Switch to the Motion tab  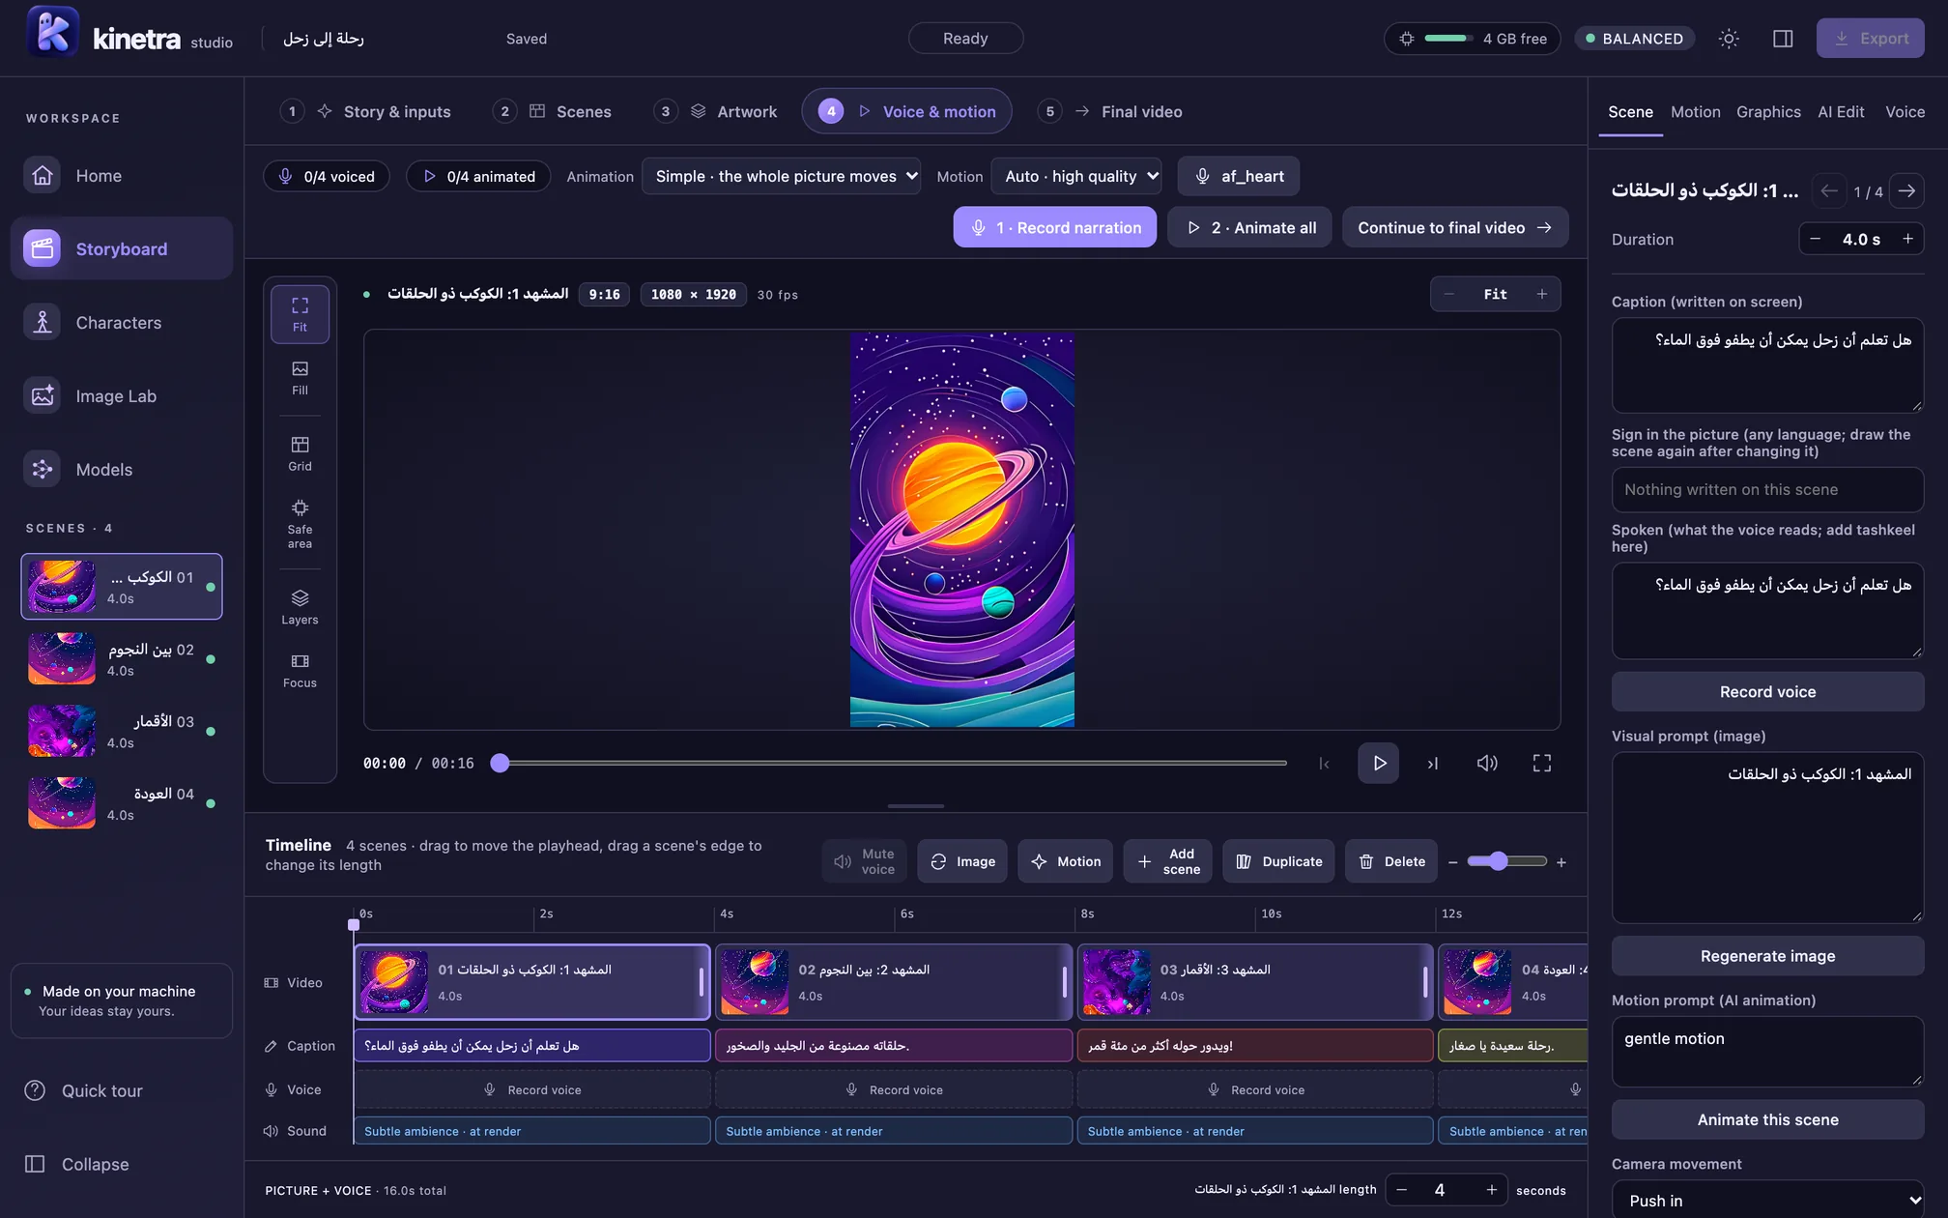tap(1695, 112)
